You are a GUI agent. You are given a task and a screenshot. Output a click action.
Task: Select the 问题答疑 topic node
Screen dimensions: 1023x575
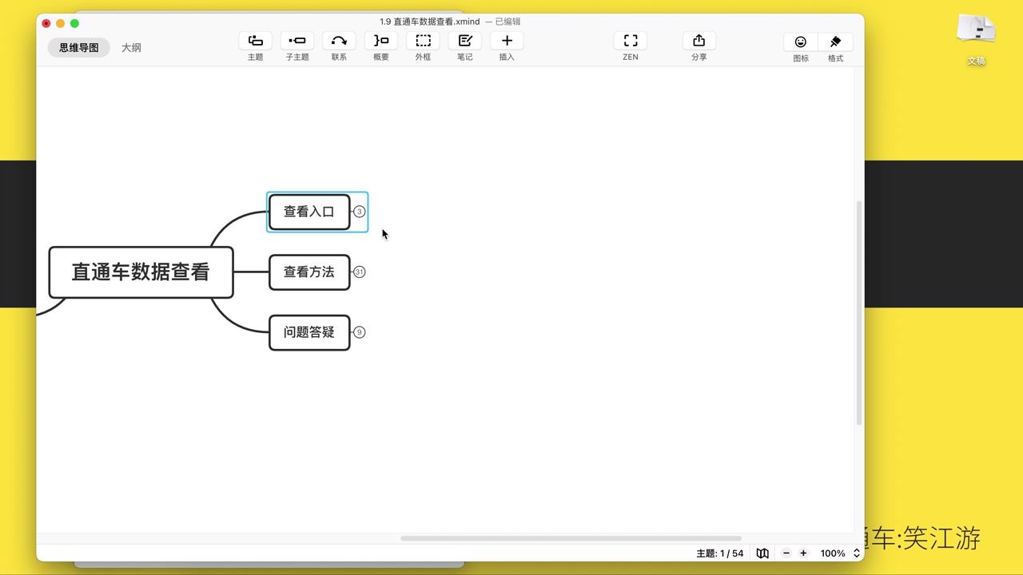pyautogui.click(x=309, y=332)
